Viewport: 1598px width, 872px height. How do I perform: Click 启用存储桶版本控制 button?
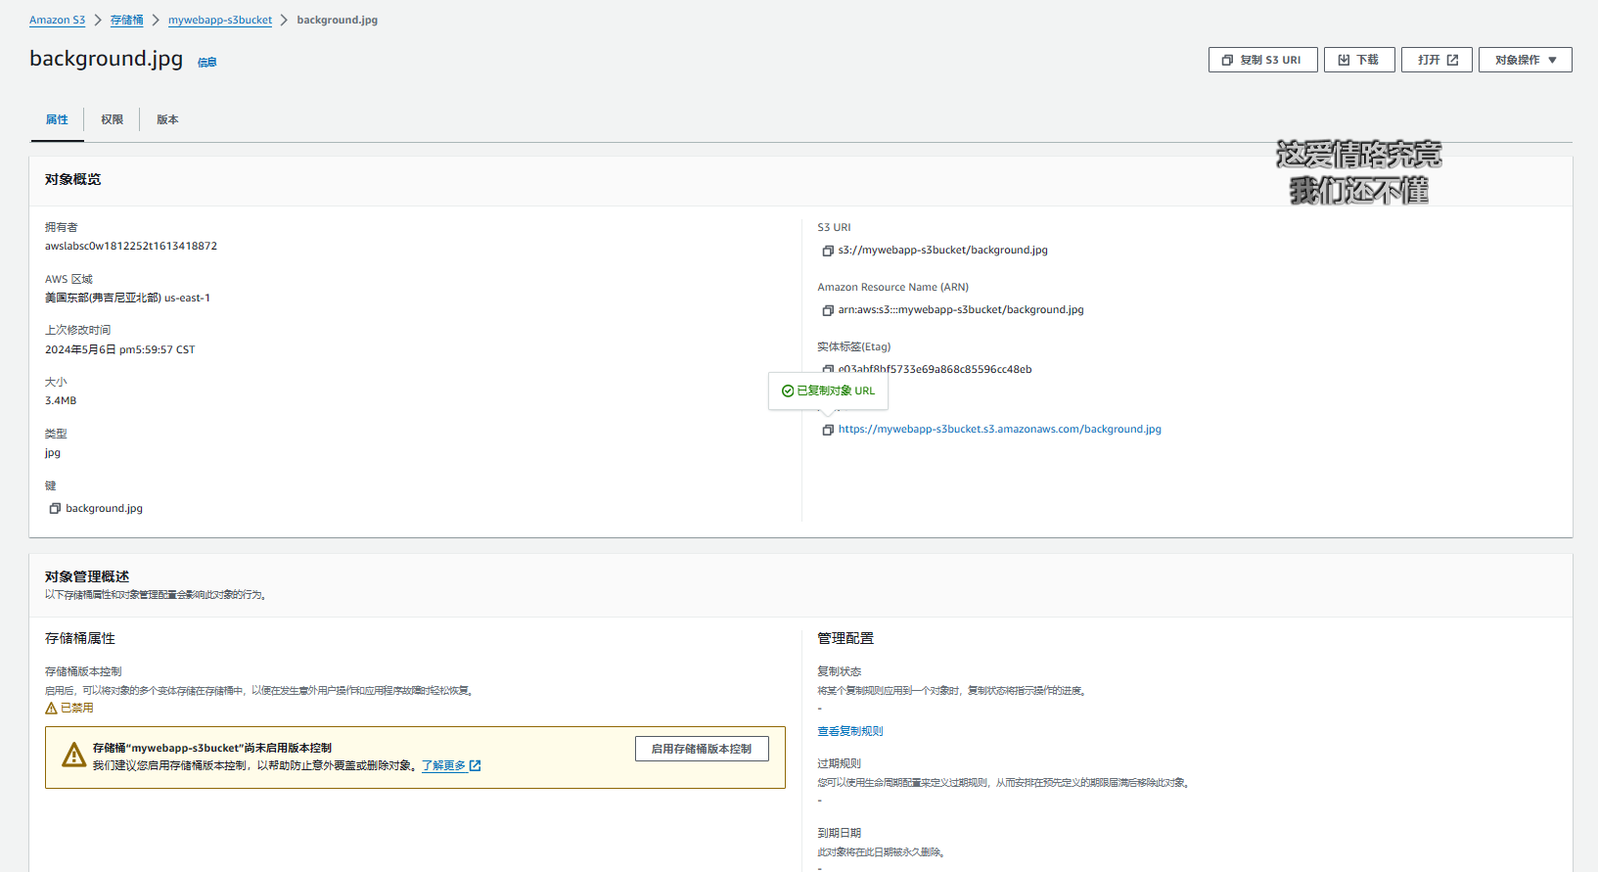point(702,749)
